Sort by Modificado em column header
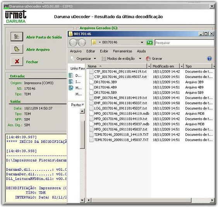The image size is (218, 207). click(x=165, y=66)
